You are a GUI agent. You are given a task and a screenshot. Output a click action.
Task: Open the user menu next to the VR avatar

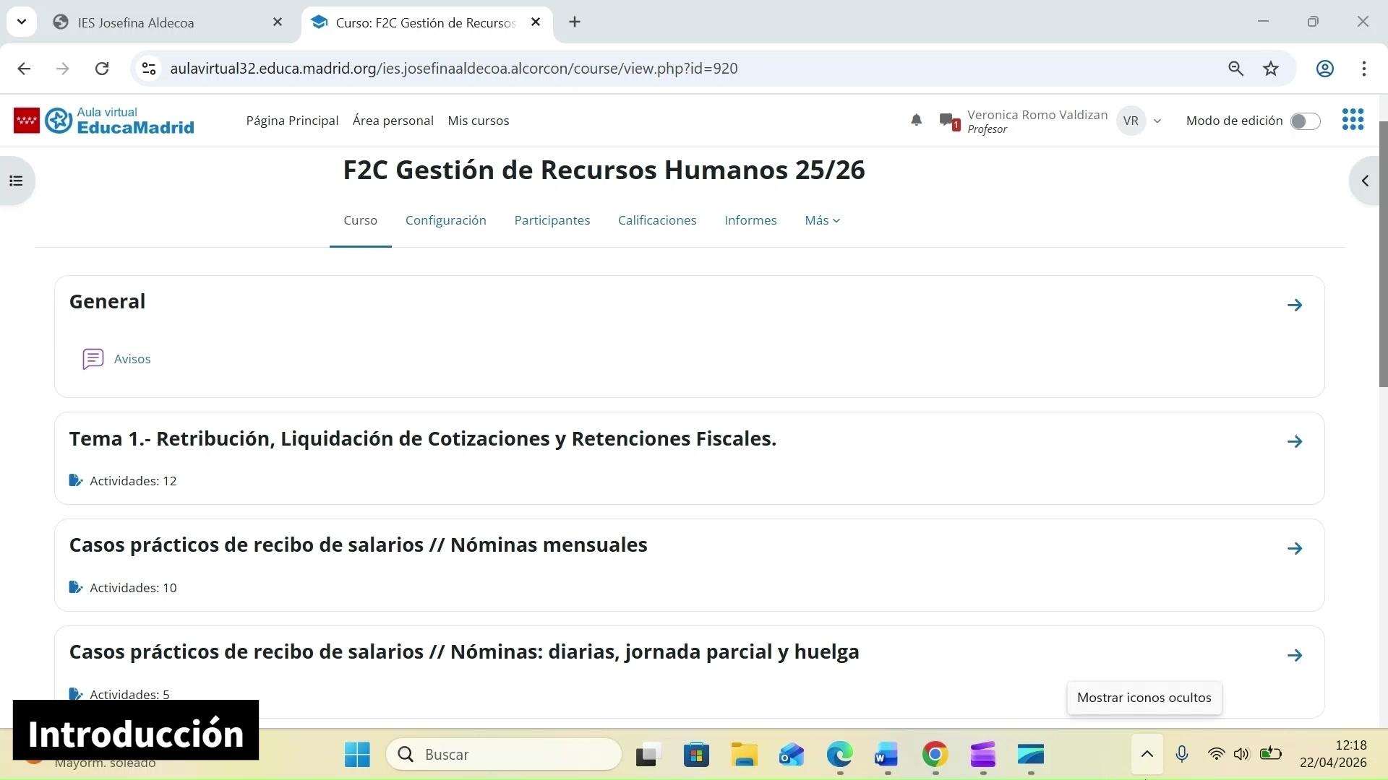[x=1157, y=121]
